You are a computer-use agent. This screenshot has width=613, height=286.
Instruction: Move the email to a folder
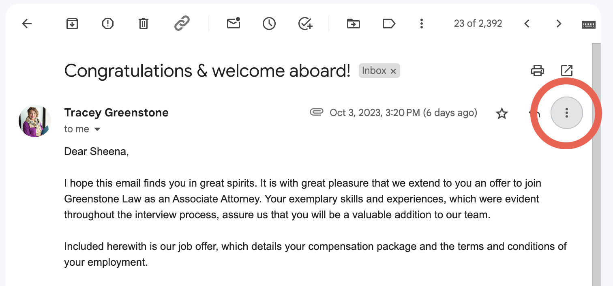tap(353, 24)
